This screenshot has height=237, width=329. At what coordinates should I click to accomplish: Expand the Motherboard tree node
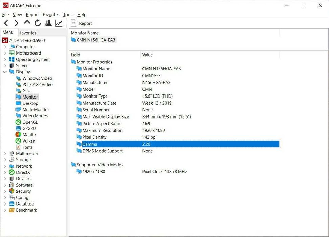pos(5,53)
